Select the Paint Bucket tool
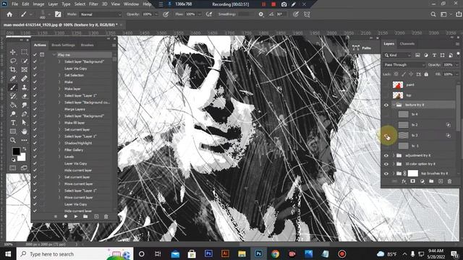 (x=13, y=105)
